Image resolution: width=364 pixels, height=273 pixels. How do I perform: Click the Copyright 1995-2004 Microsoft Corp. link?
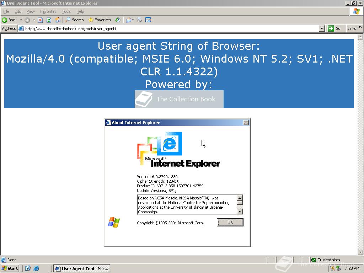click(x=170, y=223)
